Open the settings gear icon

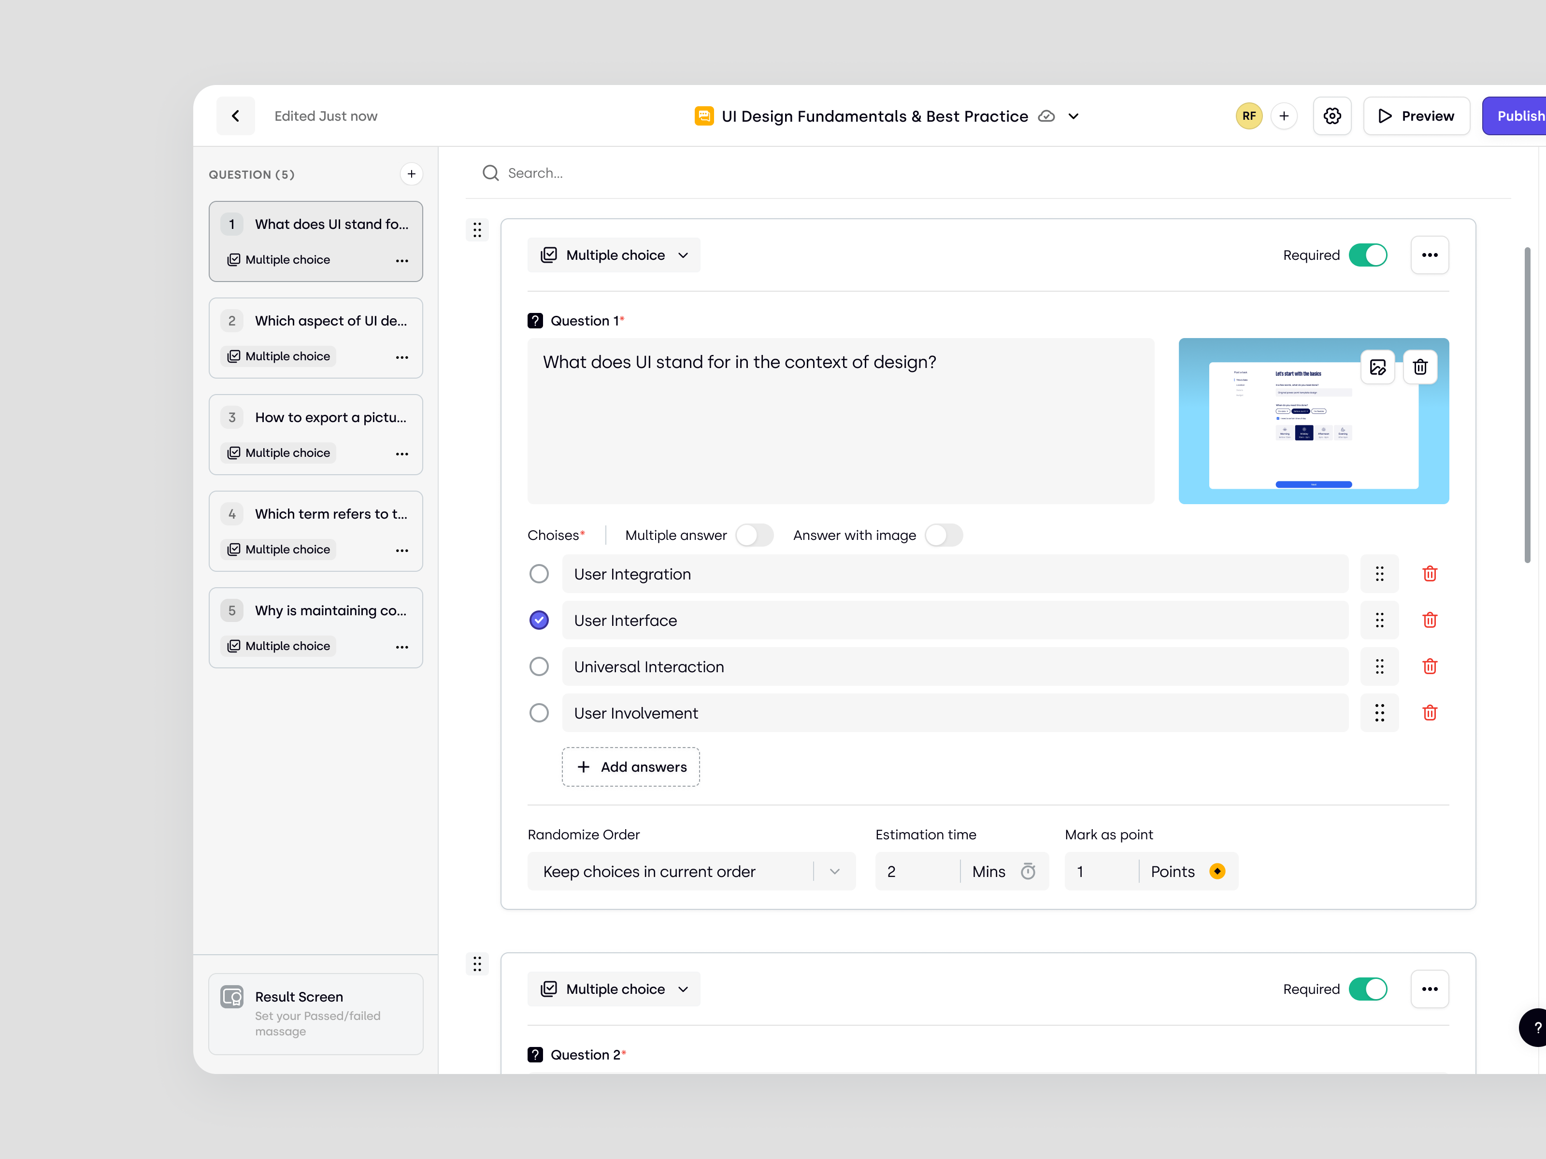[1332, 116]
